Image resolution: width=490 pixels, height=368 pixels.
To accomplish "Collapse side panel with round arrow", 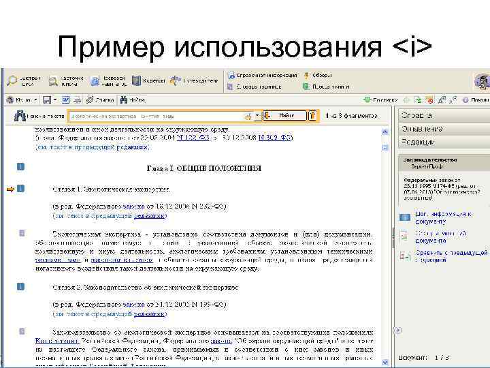I will click(398, 330).
